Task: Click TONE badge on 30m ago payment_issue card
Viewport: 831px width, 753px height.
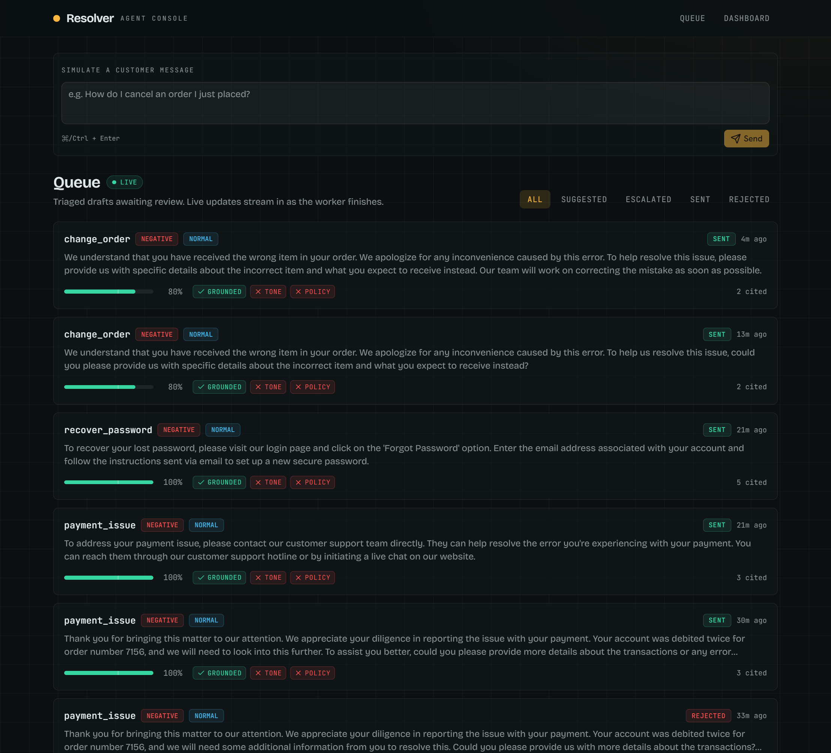Action: (x=268, y=673)
